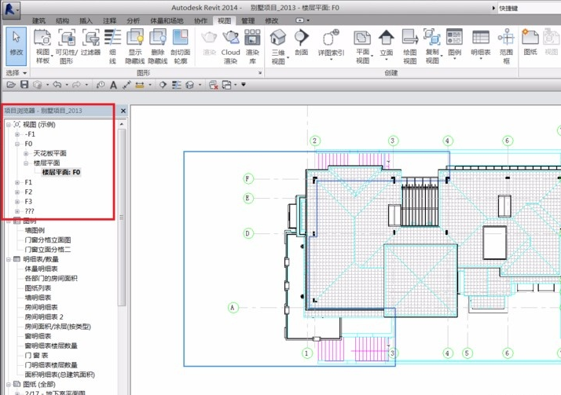
Task: Select 体量明细表 schedule
Action: coord(41,269)
